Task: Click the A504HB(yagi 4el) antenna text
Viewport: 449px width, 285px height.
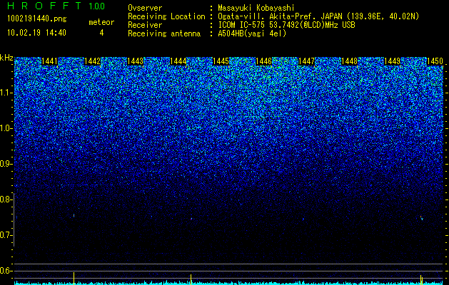Action: pyautogui.click(x=252, y=33)
